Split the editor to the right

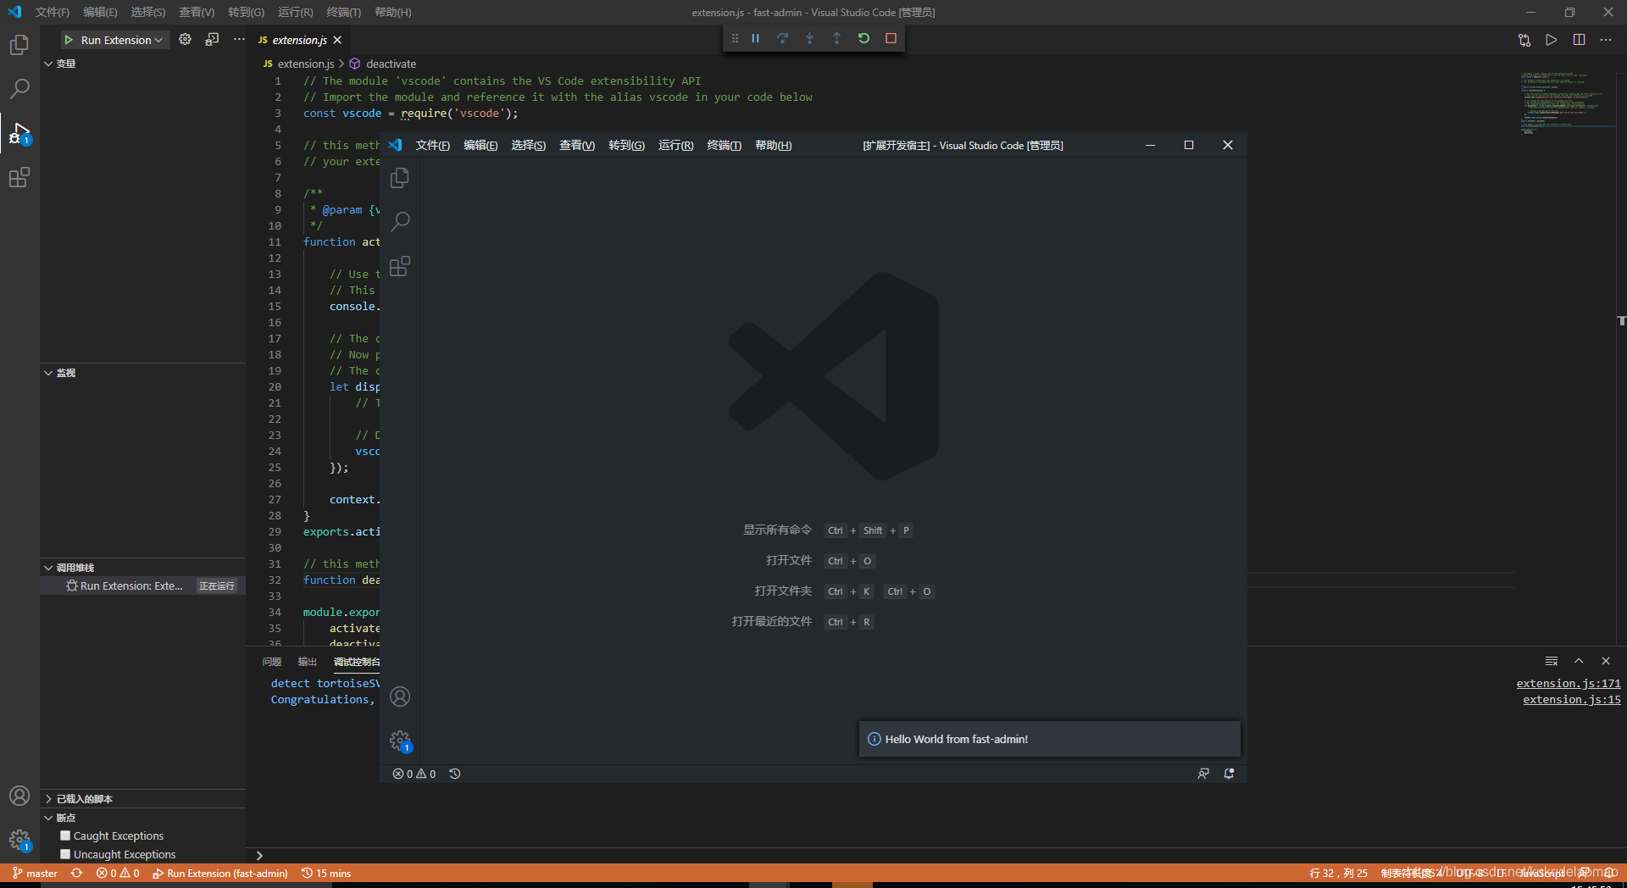pos(1579,40)
